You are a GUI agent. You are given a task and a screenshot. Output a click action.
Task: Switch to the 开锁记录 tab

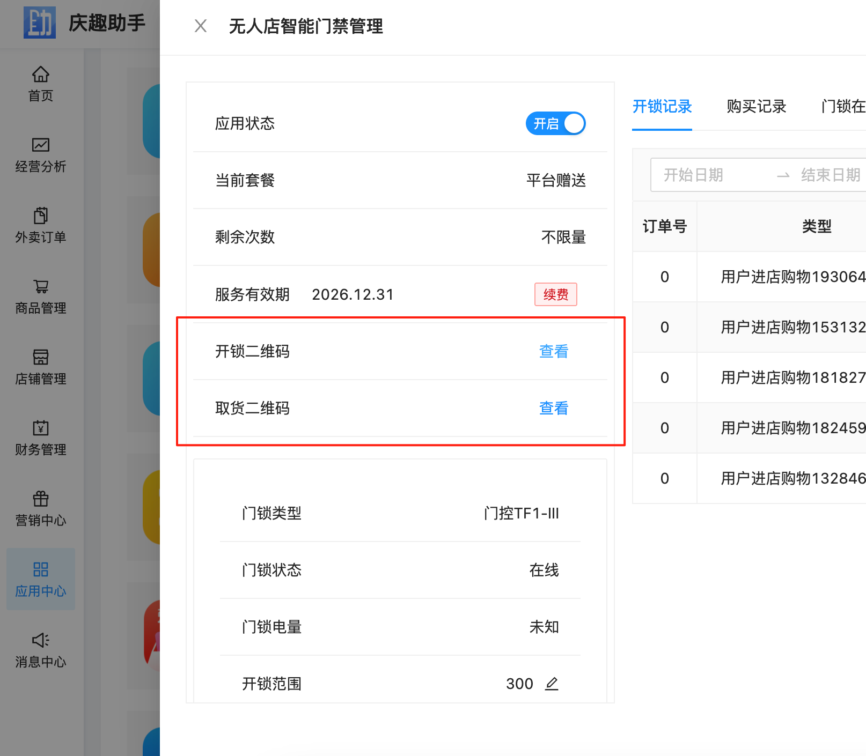pyautogui.click(x=662, y=107)
